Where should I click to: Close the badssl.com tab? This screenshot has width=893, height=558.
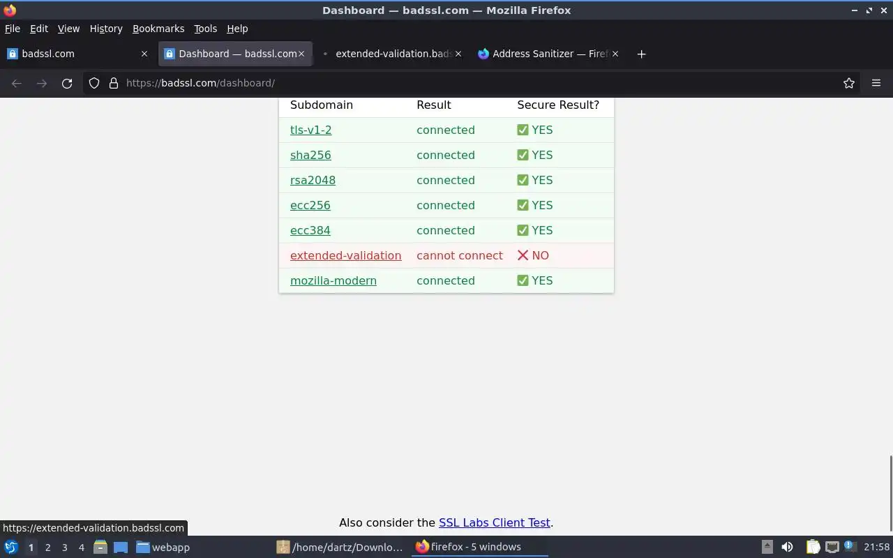pyautogui.click(x=144, y=54)
